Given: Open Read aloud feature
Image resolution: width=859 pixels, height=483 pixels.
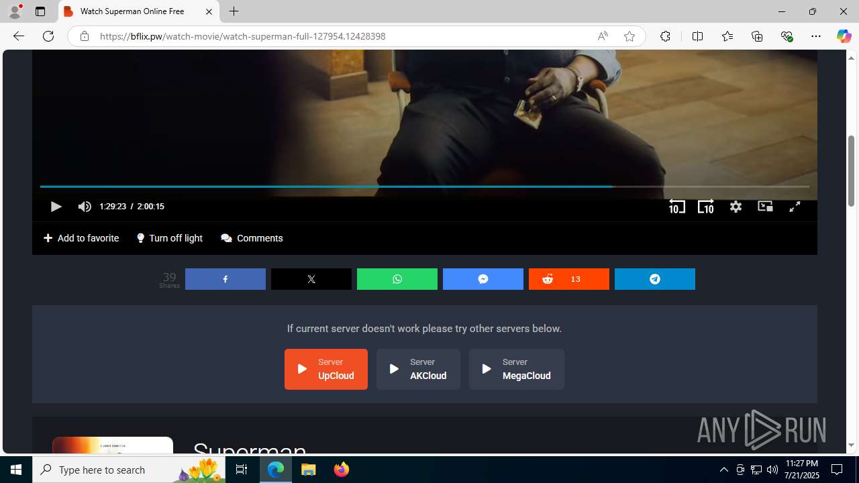Looking at the screenshot, I should 603,36.
